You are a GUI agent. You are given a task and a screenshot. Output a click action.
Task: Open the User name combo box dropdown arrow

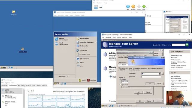[x=159, y=73]
